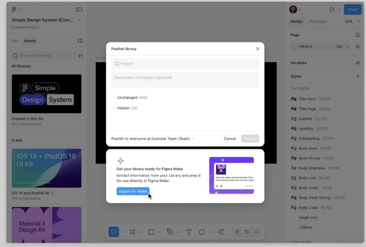Switch to the File tab

[x=14, y=41]
